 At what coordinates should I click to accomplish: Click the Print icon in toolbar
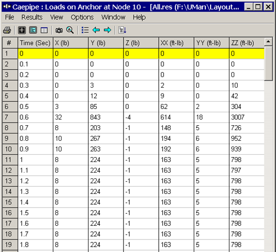pyautogui.click(x=7, y=30)
